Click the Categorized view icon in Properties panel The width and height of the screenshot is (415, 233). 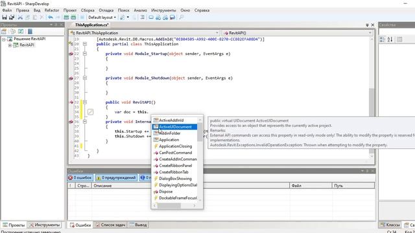click(x=383, y=39)
